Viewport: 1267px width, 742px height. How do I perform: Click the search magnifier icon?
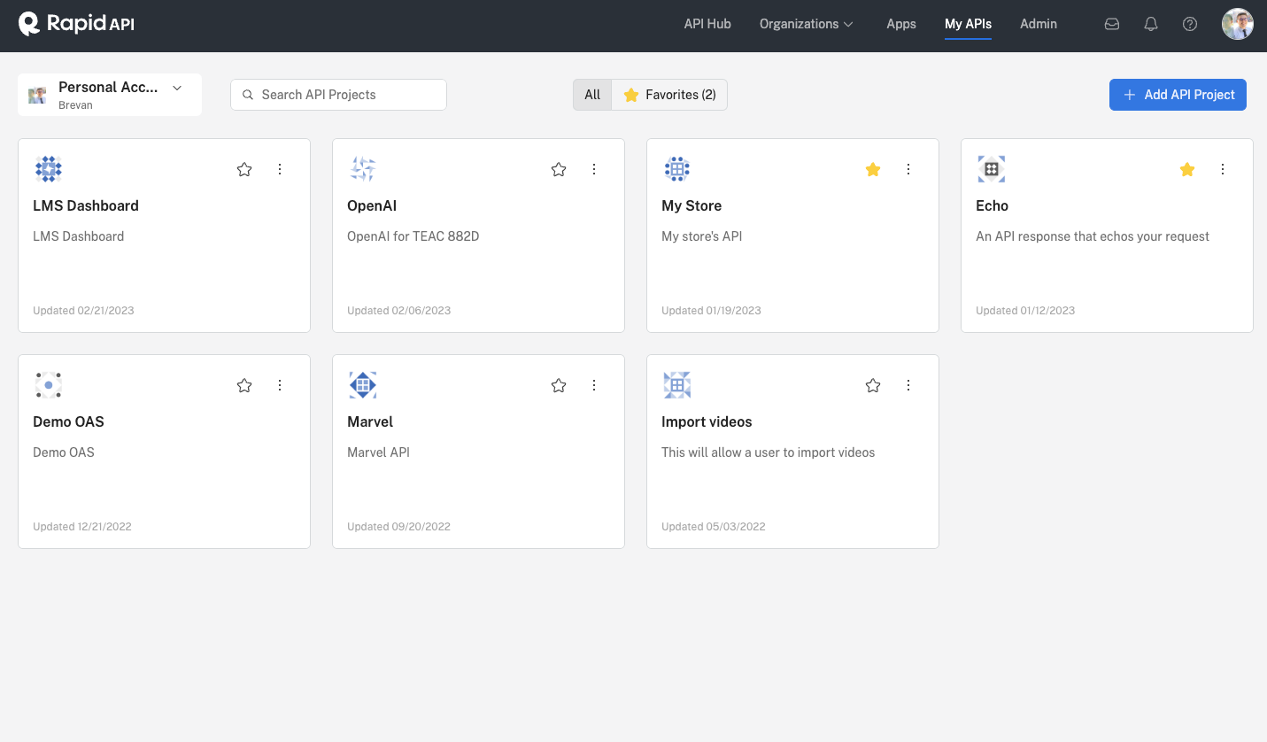(248, 95)
